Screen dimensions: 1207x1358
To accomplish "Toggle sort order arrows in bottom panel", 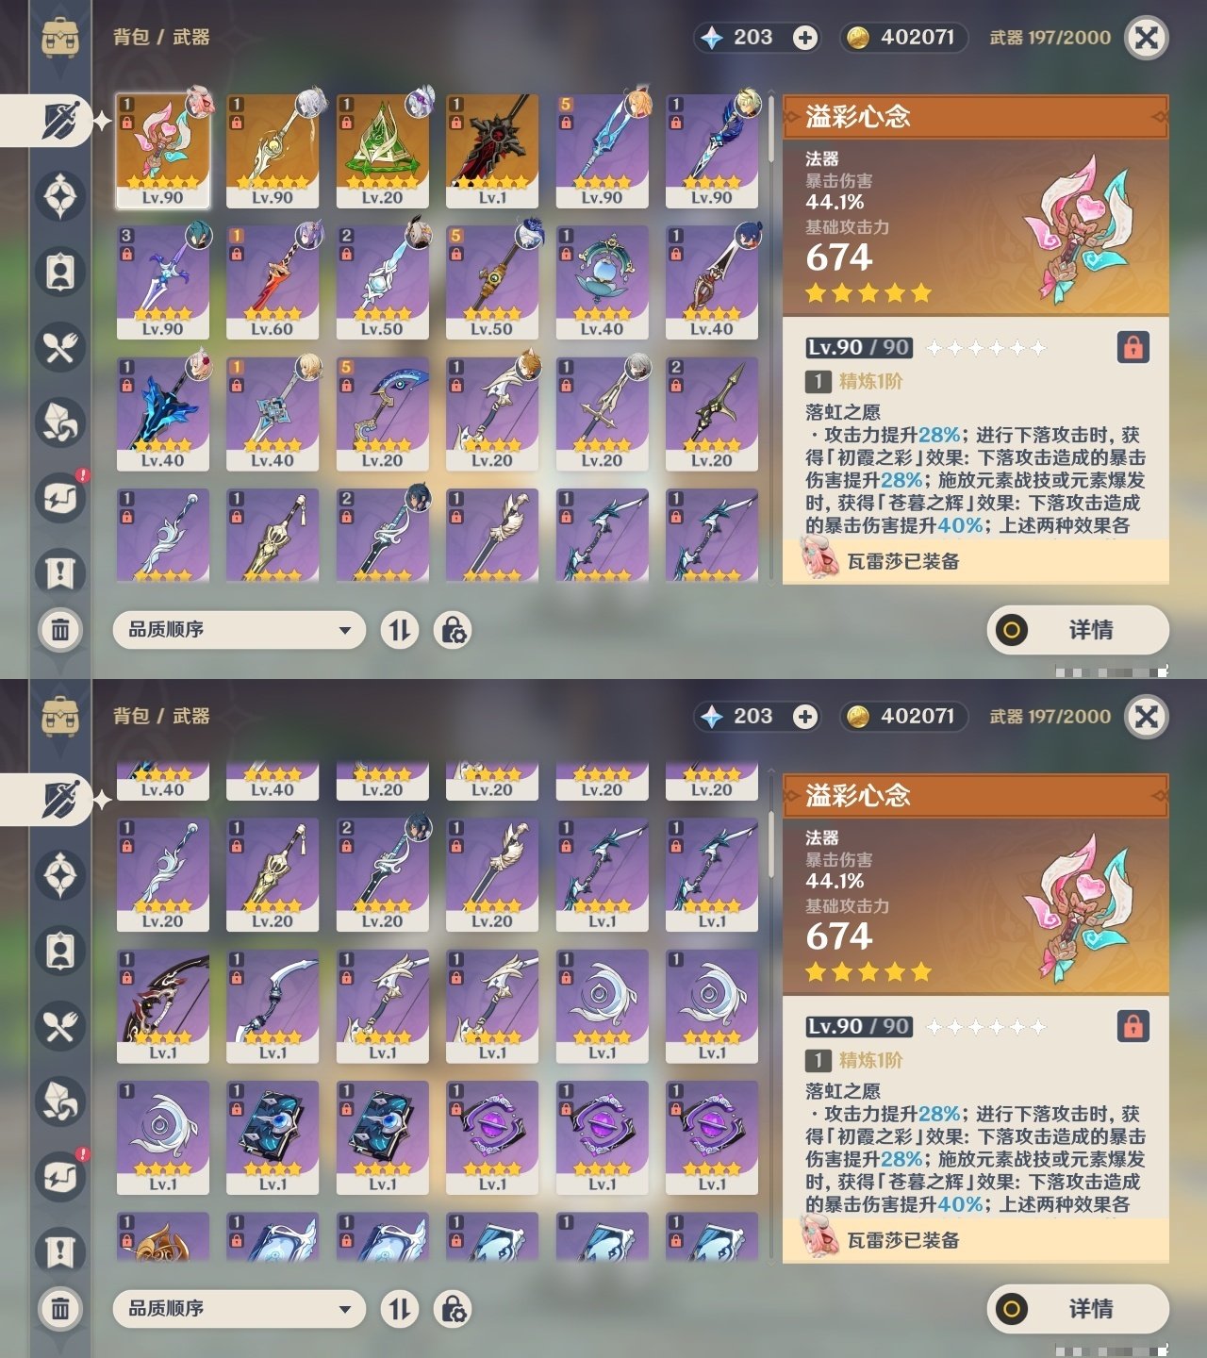I will [400, 1309].
